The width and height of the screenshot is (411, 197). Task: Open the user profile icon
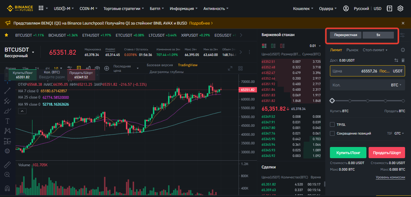(346, 8)
